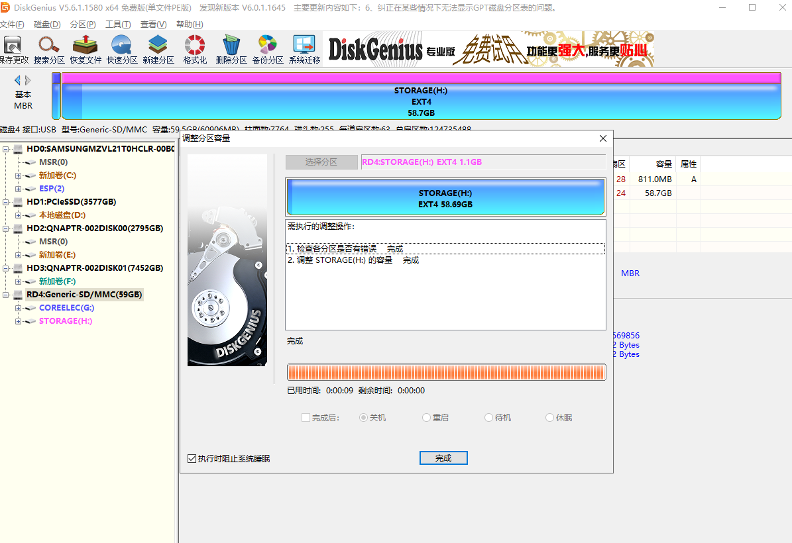Select the 重启 radio option

[x=427, y=418]
